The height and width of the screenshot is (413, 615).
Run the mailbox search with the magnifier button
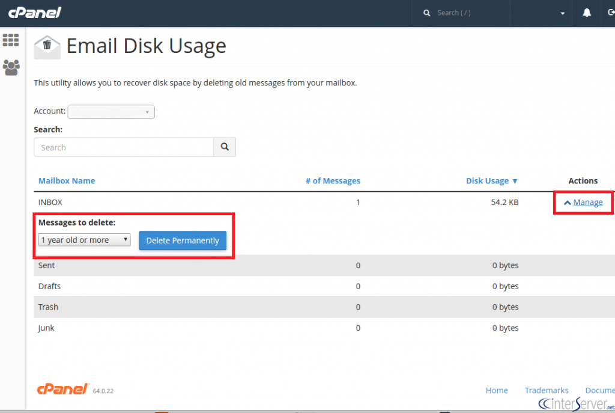click(x=225, y=147)
